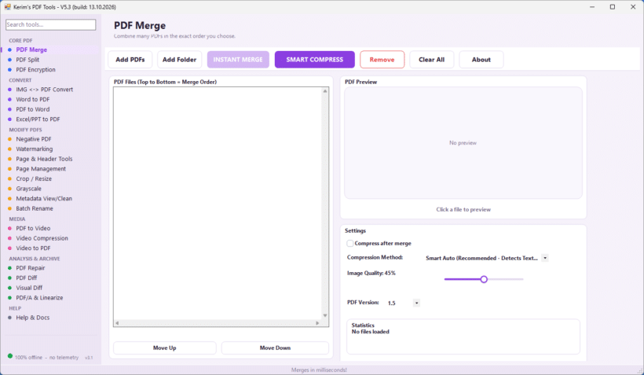Switch to the Visual Diff tool
Image resolution: width=644 pixels, height=375 pixels.
pos(29,288)
